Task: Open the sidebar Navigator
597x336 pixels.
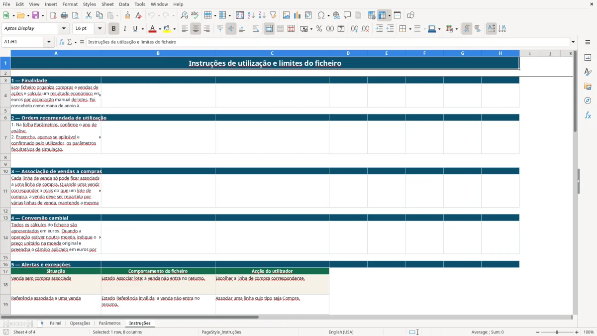Action: (x=588, y=101)
